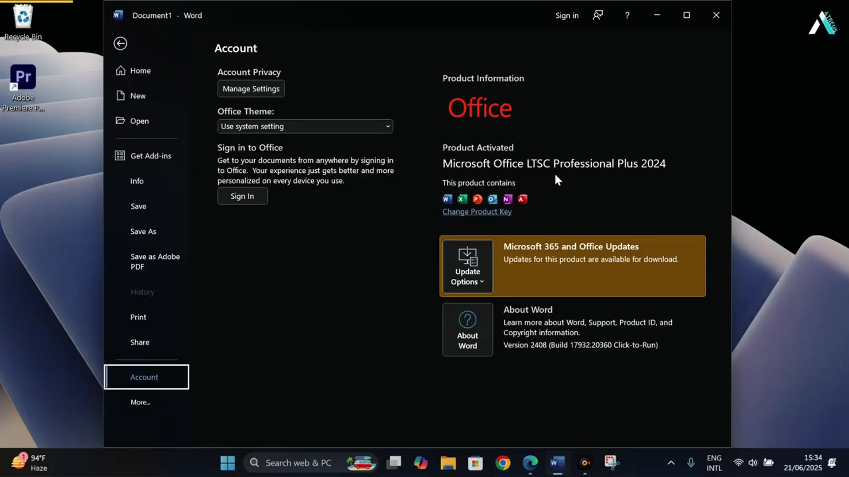Open Task View from the taskbar
This screenshot has width=849, height=477.
[394, 463]
